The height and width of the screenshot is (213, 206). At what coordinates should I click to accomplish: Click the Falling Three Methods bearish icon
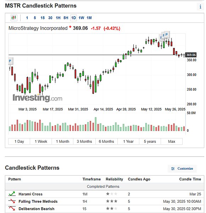(12, 201)
